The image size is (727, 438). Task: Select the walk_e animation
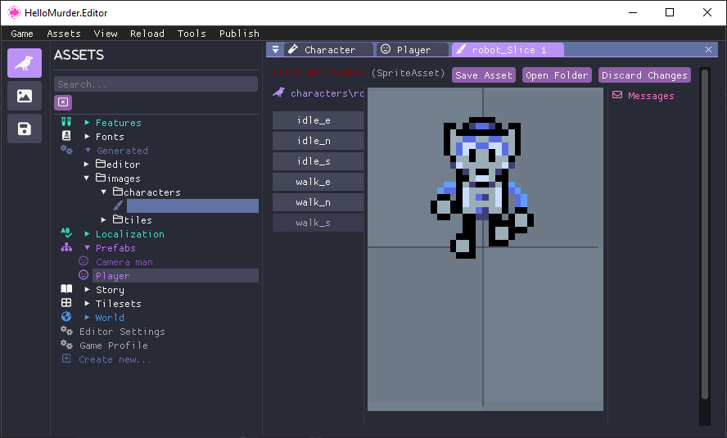coord(318,182)
